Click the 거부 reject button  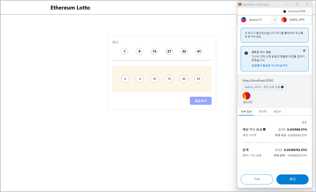(x=257, y=179)
